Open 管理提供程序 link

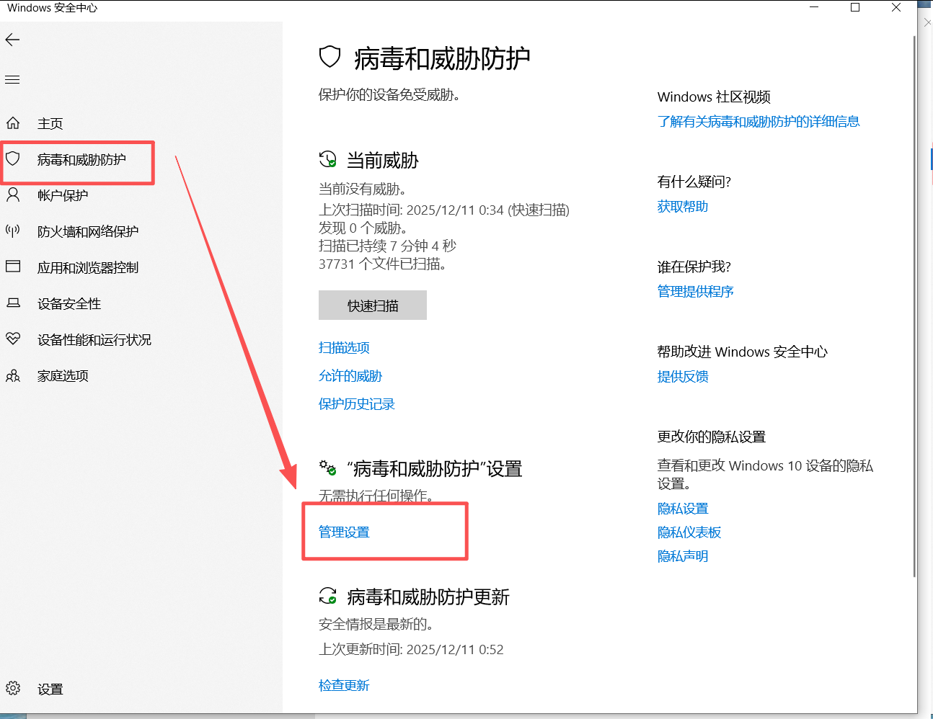pyautogui.click(x=696, y=292)
